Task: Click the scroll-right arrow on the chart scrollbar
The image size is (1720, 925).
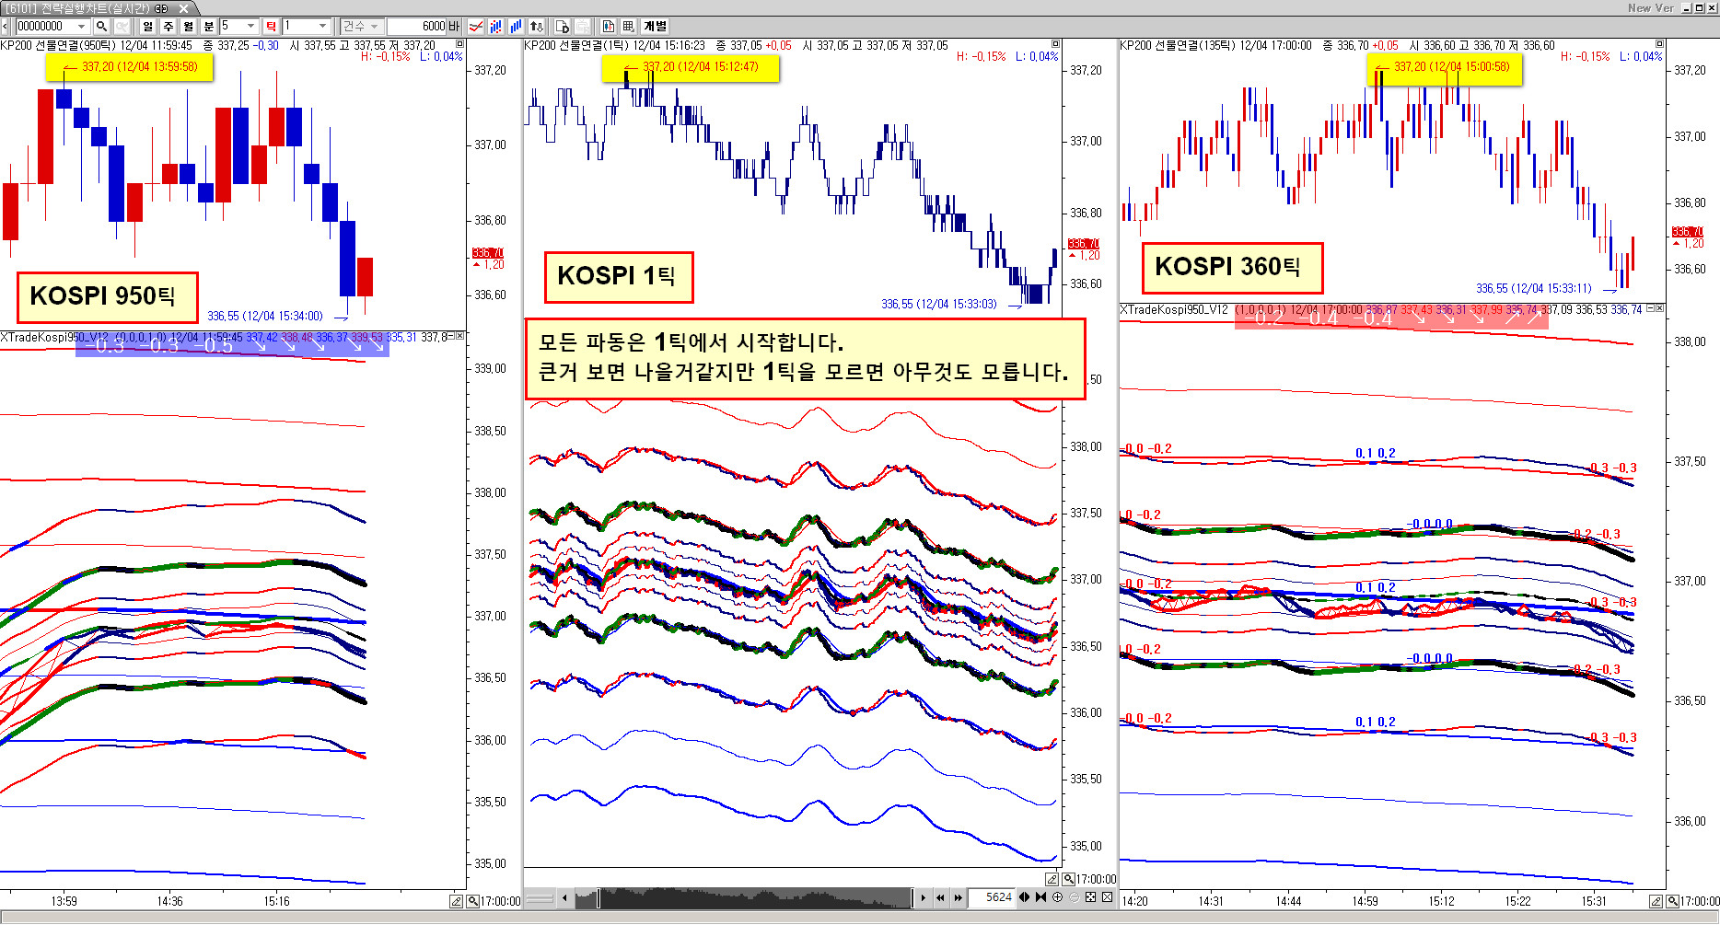Action: 924,897
